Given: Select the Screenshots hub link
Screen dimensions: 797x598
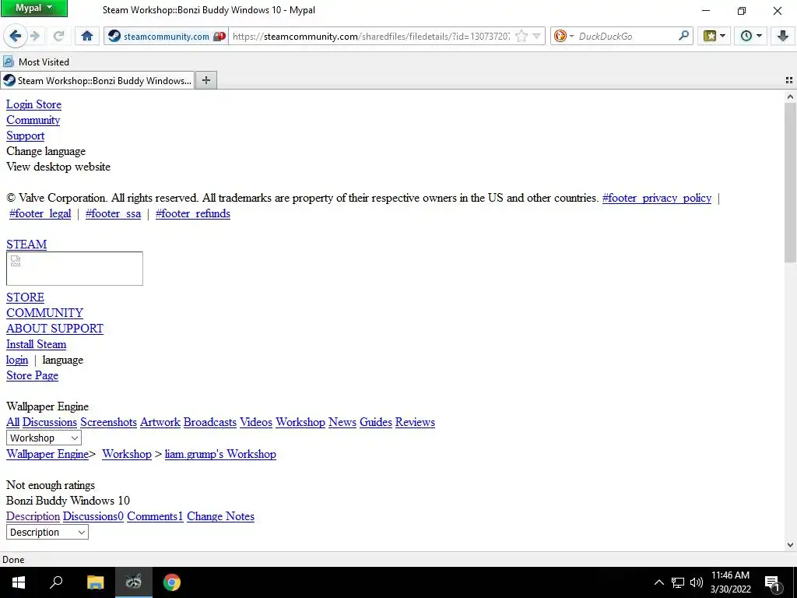Looking at the screenshot, I should tap(108, 422).
